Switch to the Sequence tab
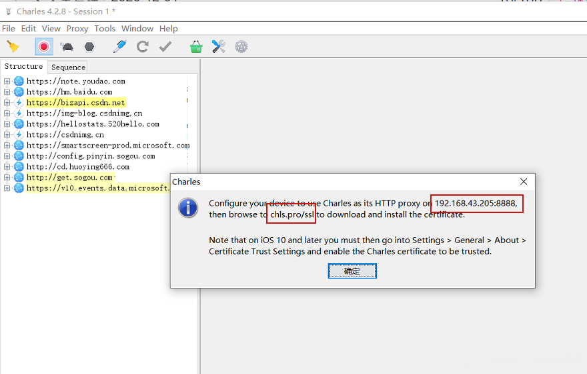Image resolution: width=587 pixels, height=374 pixels. point(69,67)
